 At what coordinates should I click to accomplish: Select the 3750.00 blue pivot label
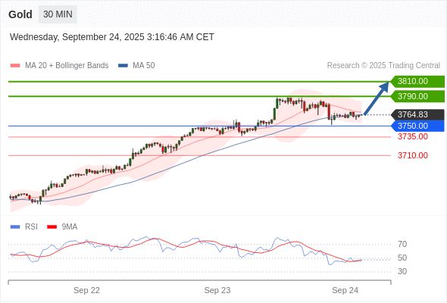point(417,126)
